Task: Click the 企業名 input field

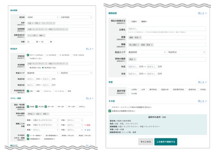Action: coord(167,29)
